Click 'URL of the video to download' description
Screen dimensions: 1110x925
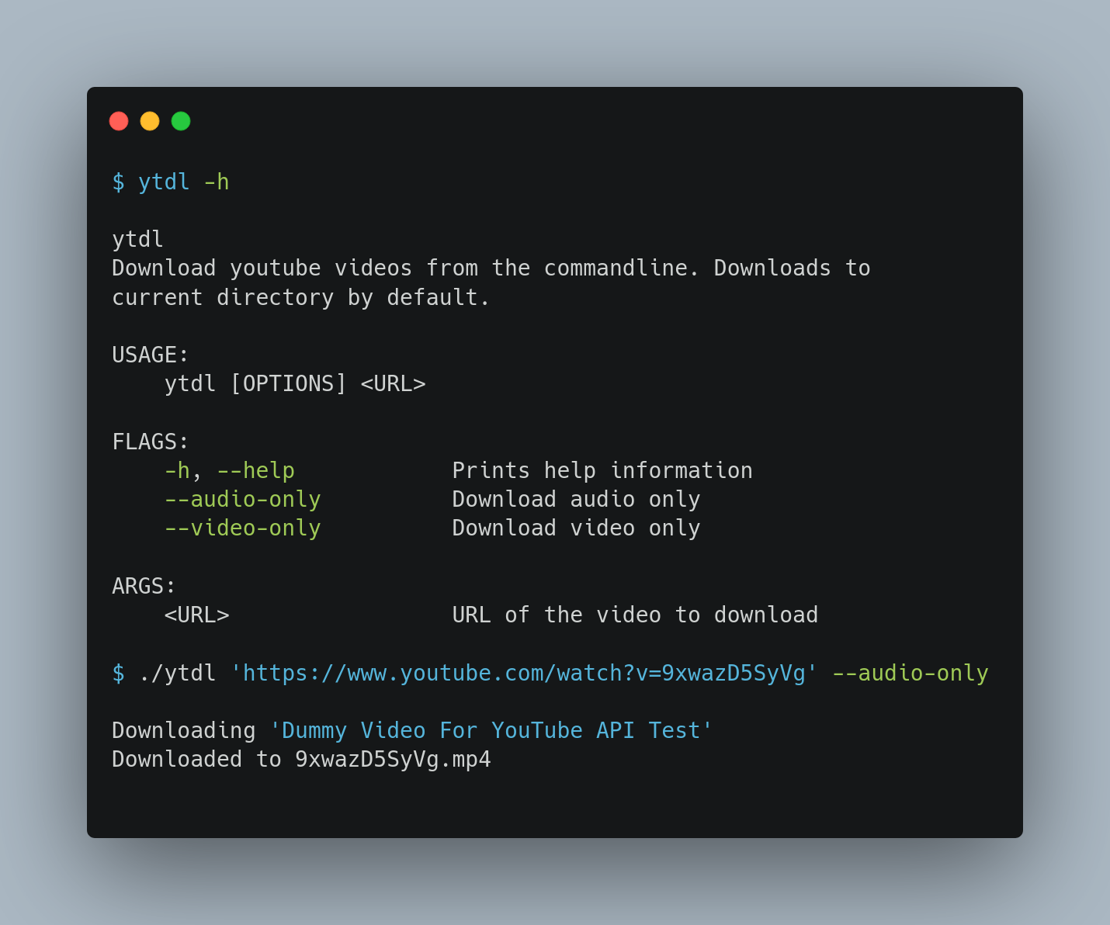(x=635, y=615)
